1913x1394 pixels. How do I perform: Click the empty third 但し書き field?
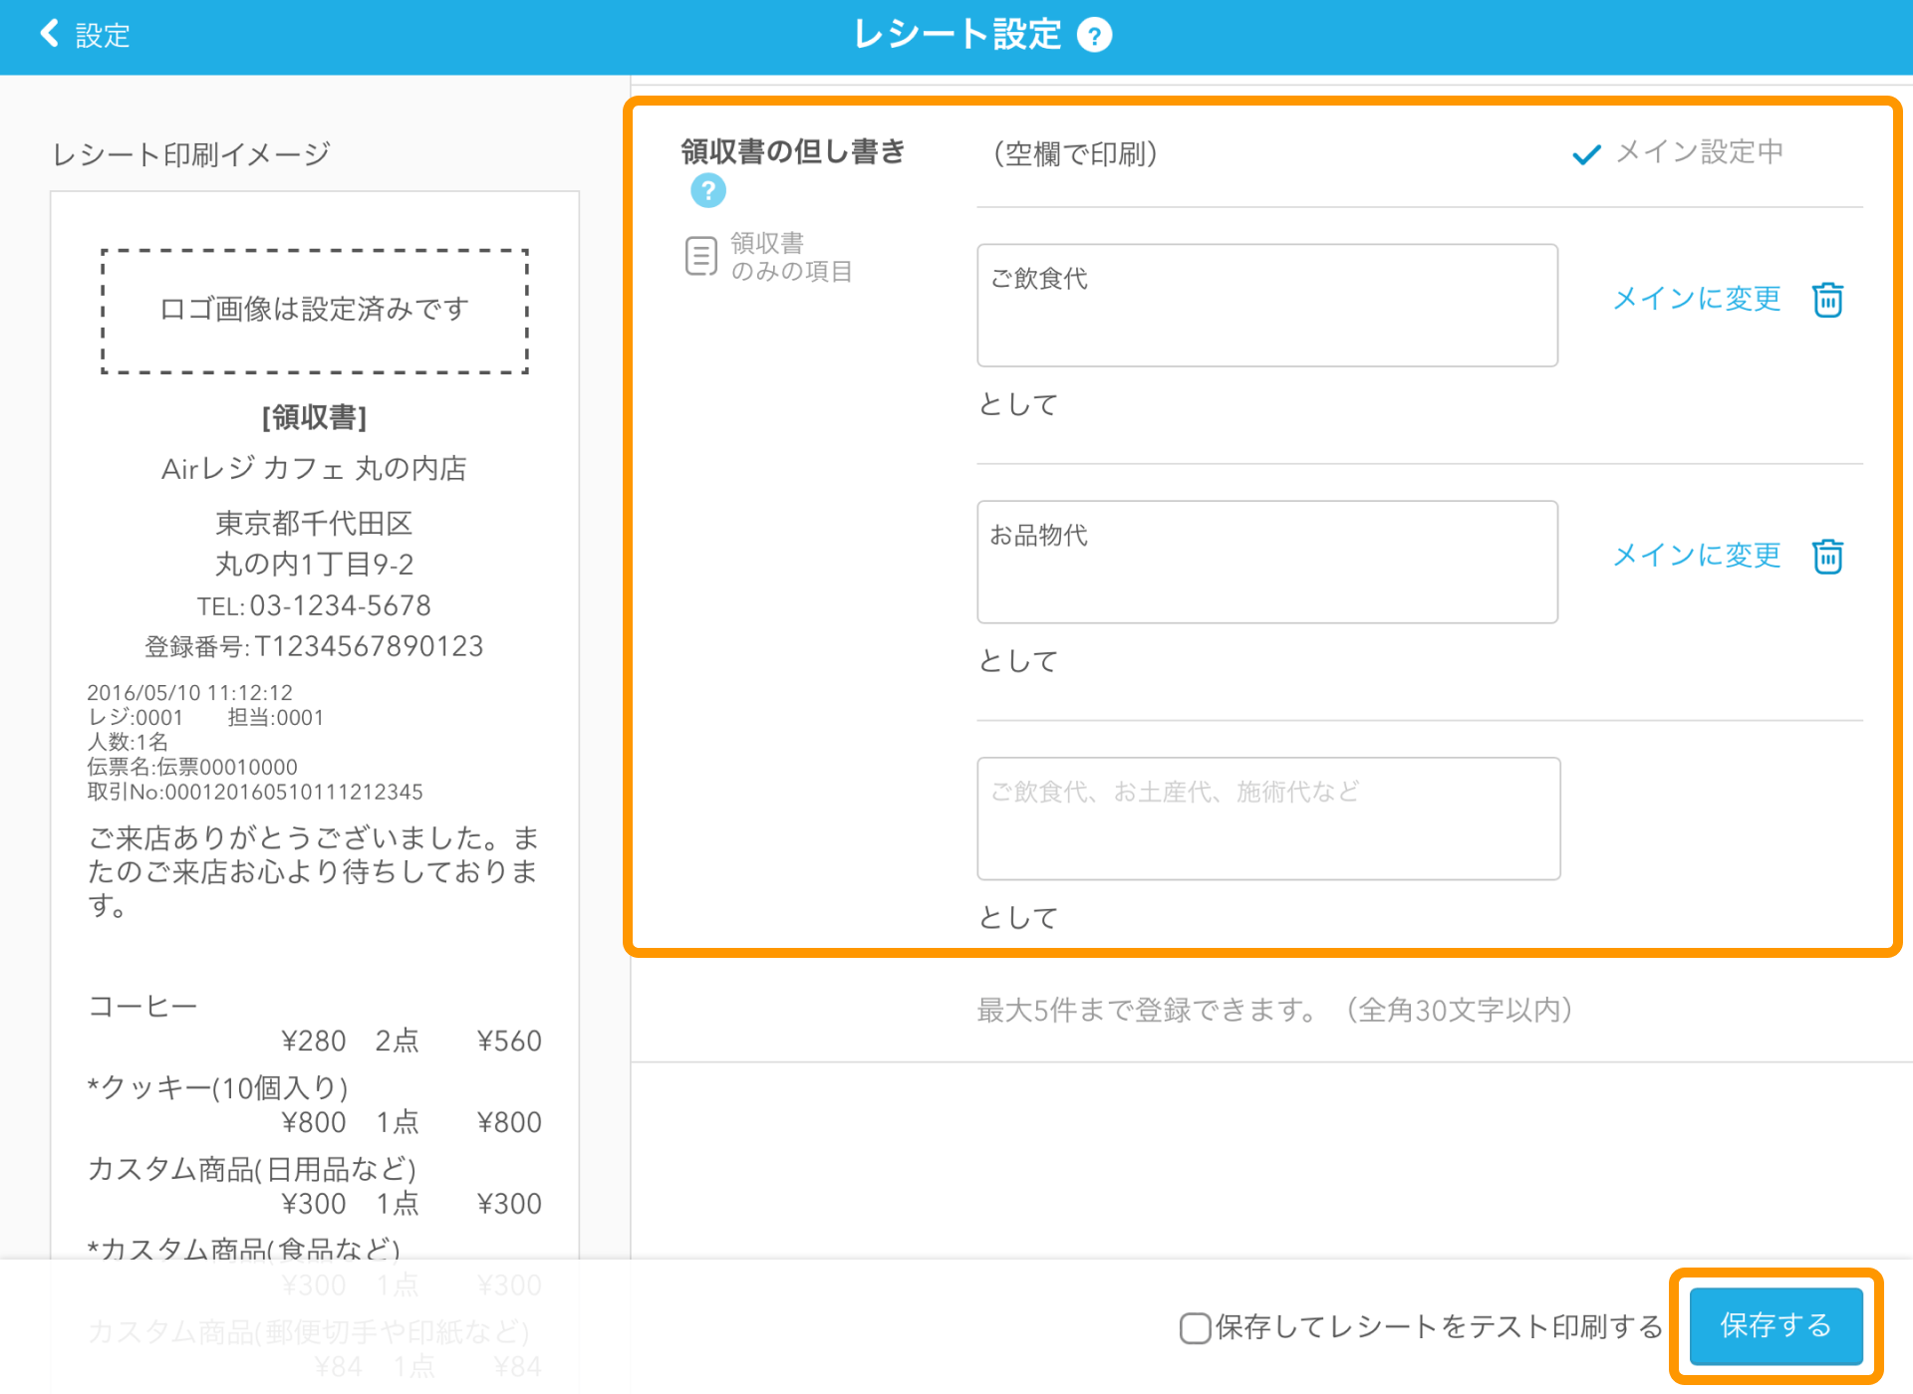point(1268,817)
